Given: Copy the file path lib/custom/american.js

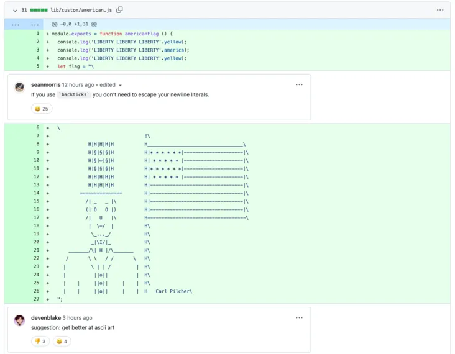Looking at the screenshot, I should (119, 10).
